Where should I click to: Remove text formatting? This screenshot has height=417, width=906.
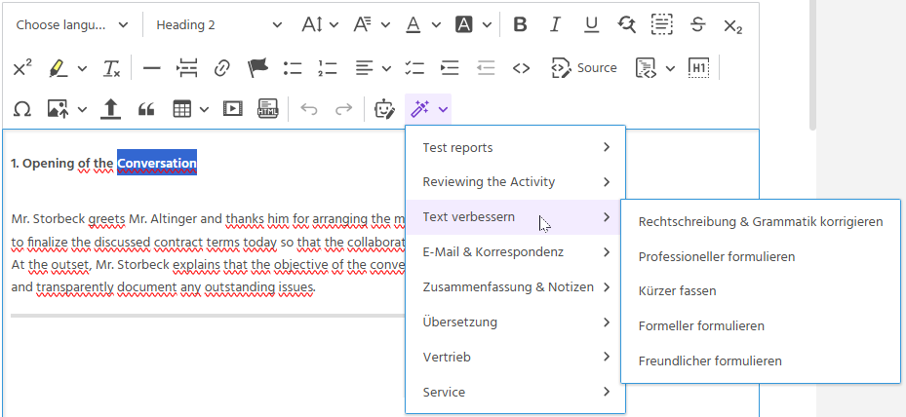point(111,68)
